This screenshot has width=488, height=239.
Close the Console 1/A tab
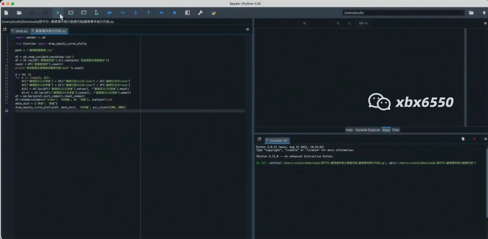pyautogui.click(x=267, y=141)
